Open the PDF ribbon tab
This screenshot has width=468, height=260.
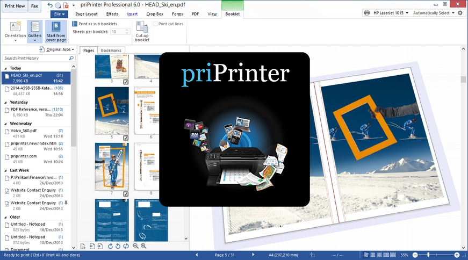tap(195, 14)
